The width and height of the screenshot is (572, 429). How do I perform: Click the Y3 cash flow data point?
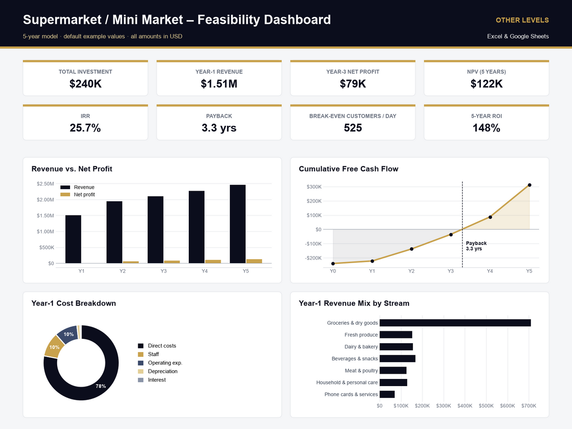click(451, 235)
